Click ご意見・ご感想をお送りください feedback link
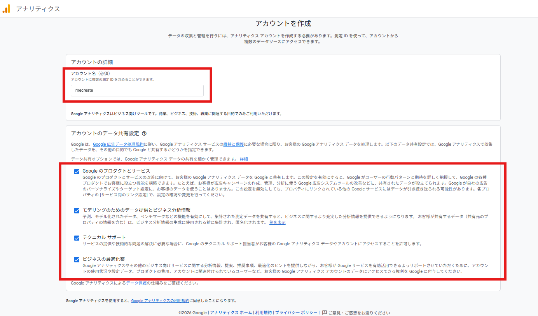The height and width of the screenshot is (316, 538). coord(359,313)
